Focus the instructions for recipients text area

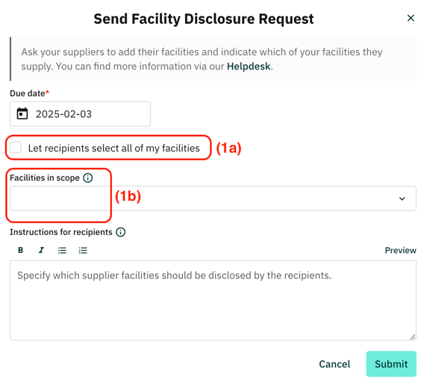(213, 300)
